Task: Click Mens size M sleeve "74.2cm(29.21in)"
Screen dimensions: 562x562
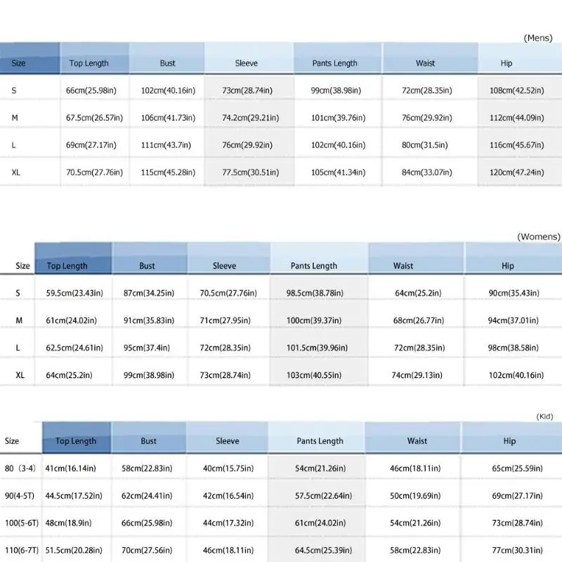Action: click(250, 118)
